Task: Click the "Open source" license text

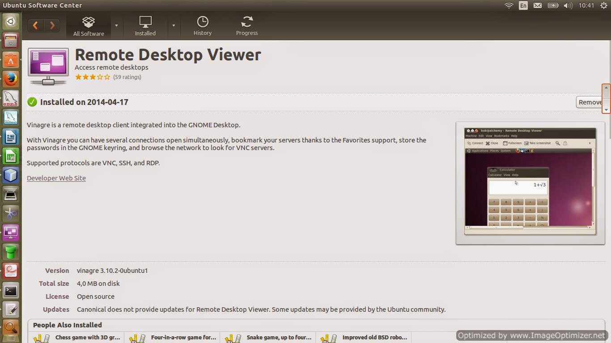Action: pyautogui.click(x=96, y=297)
